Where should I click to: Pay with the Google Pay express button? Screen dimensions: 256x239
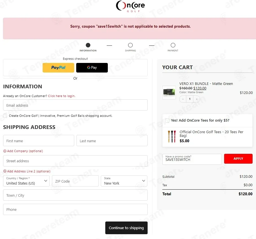[x=92, y=68]
